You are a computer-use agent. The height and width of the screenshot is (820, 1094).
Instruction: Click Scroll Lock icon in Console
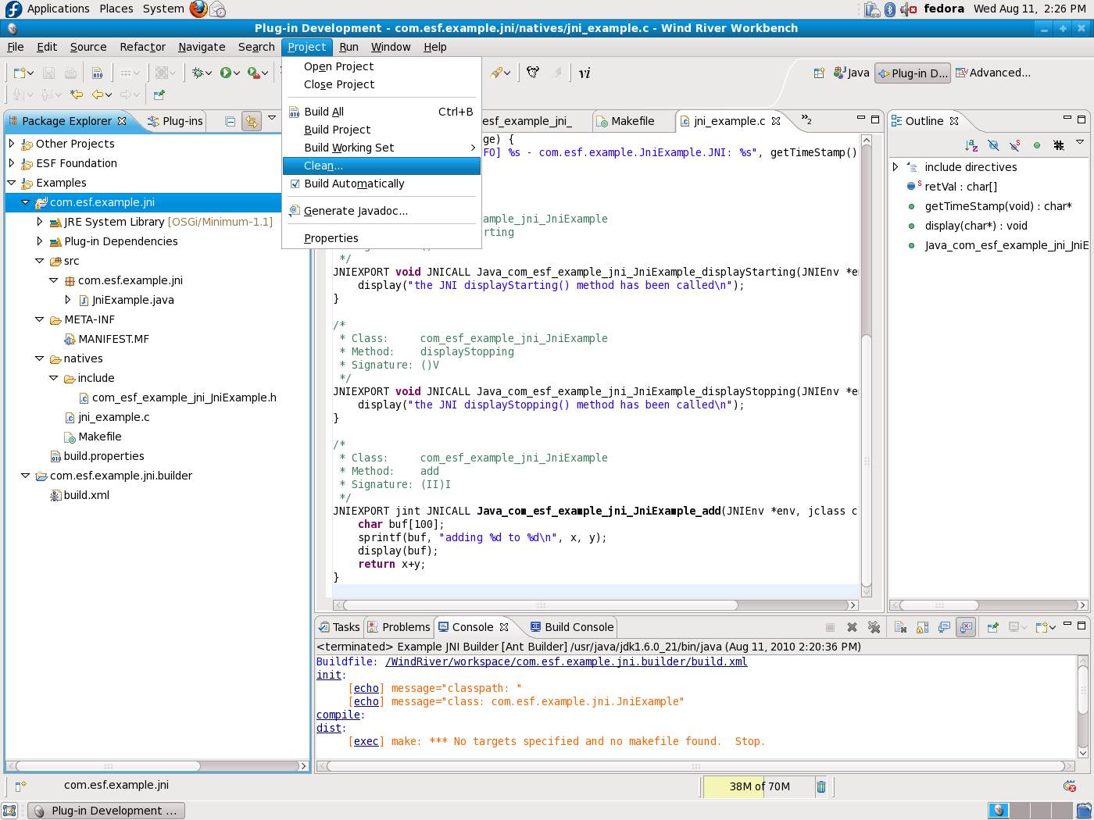point(922,627)
